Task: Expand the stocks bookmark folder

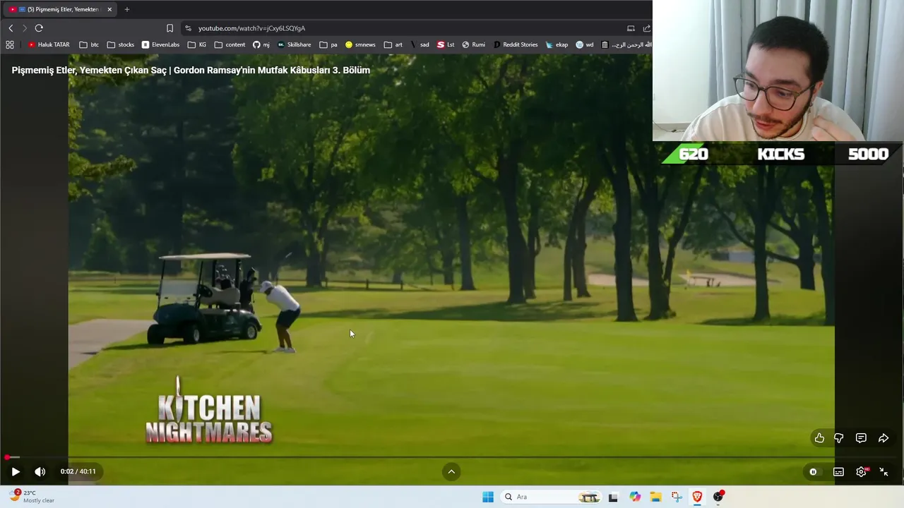Action: pos(121,44)
